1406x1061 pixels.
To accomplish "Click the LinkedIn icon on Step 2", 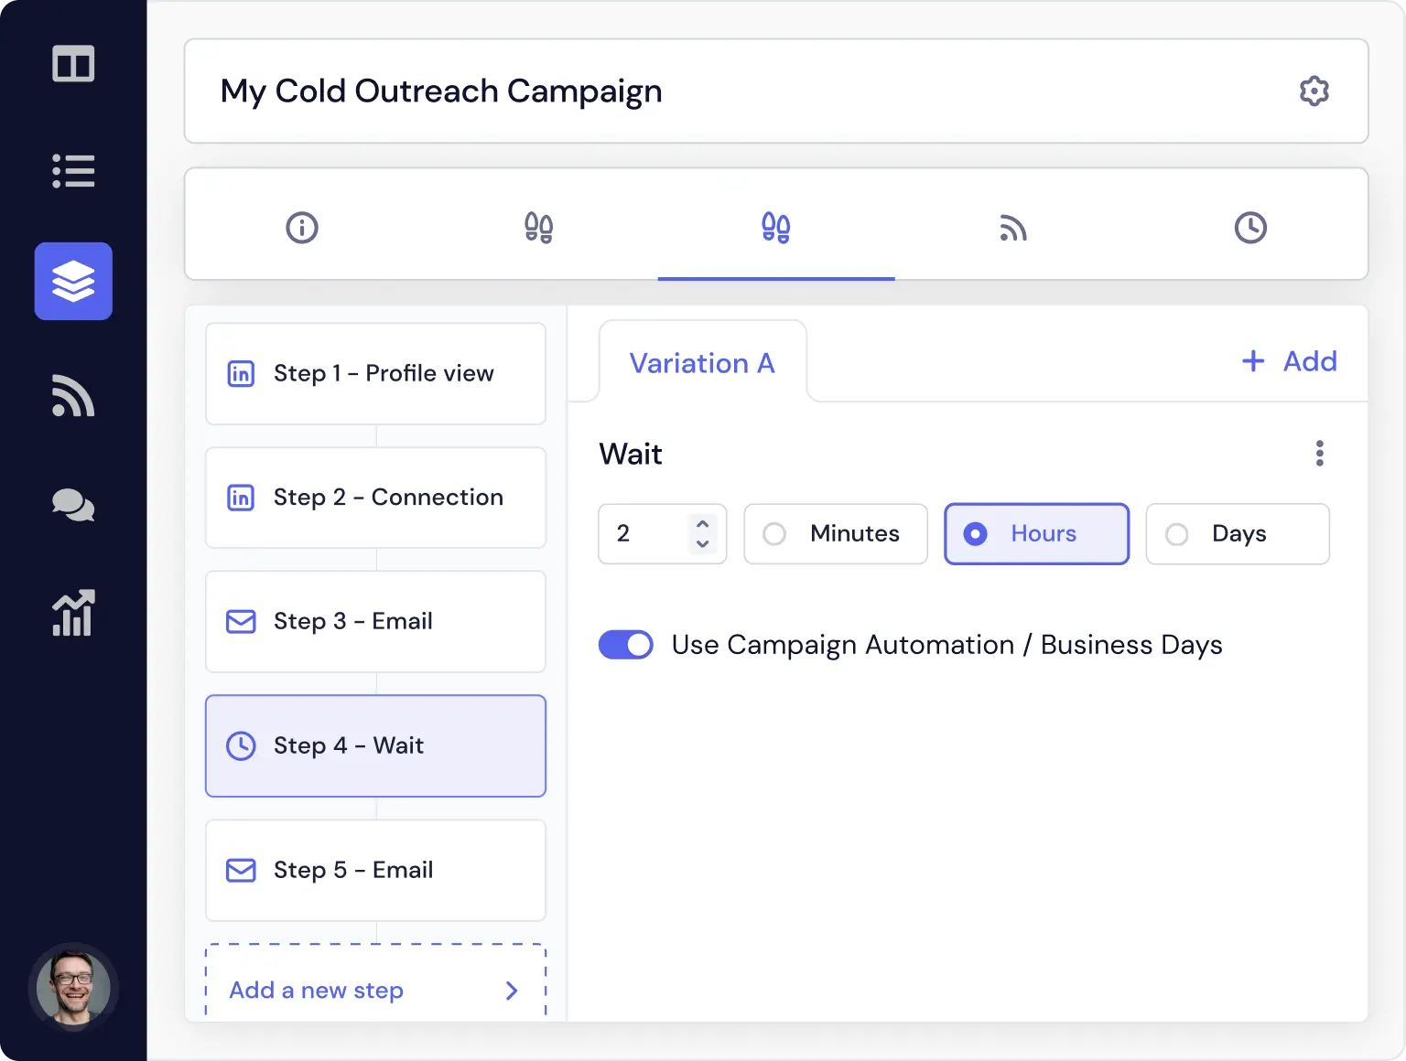I will pos(241,498).
